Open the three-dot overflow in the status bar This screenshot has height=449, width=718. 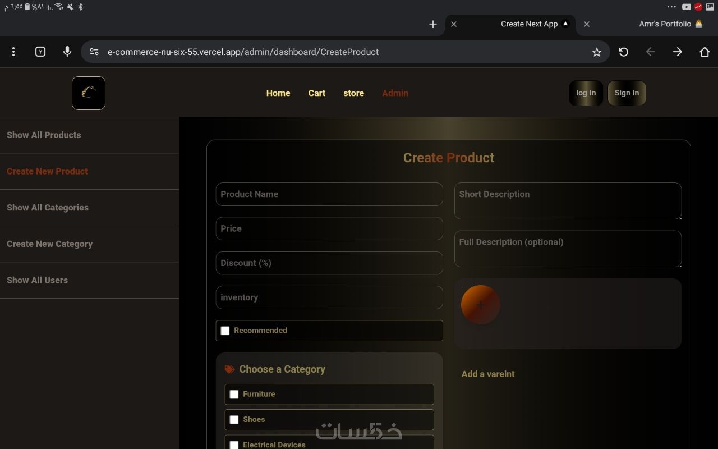click(x=671, y=7)
